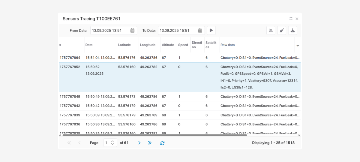Click the From Date input field

click(x=110, y=30)
